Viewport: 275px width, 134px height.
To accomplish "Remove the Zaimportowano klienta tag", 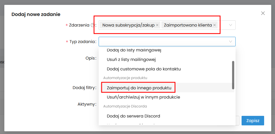I will click(214, 25).
